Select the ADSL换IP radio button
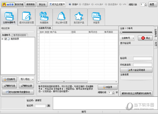Viewport: 158px width, 114px height. click(x=93, y=4)
